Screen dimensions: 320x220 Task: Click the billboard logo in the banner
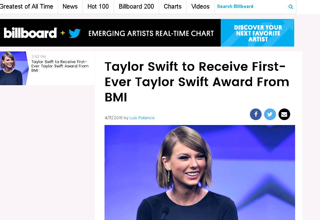[x=30, y=33]
